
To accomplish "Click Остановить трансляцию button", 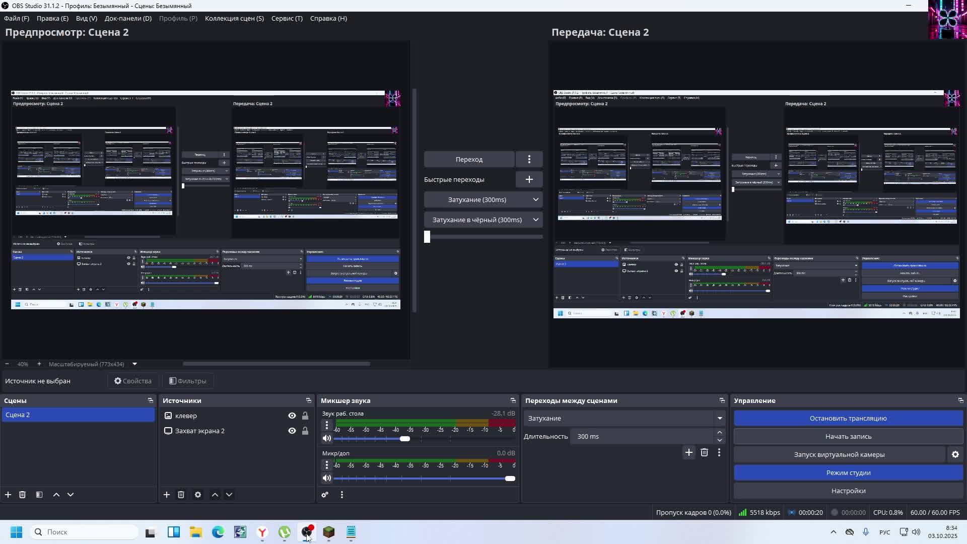I will 848,418.
